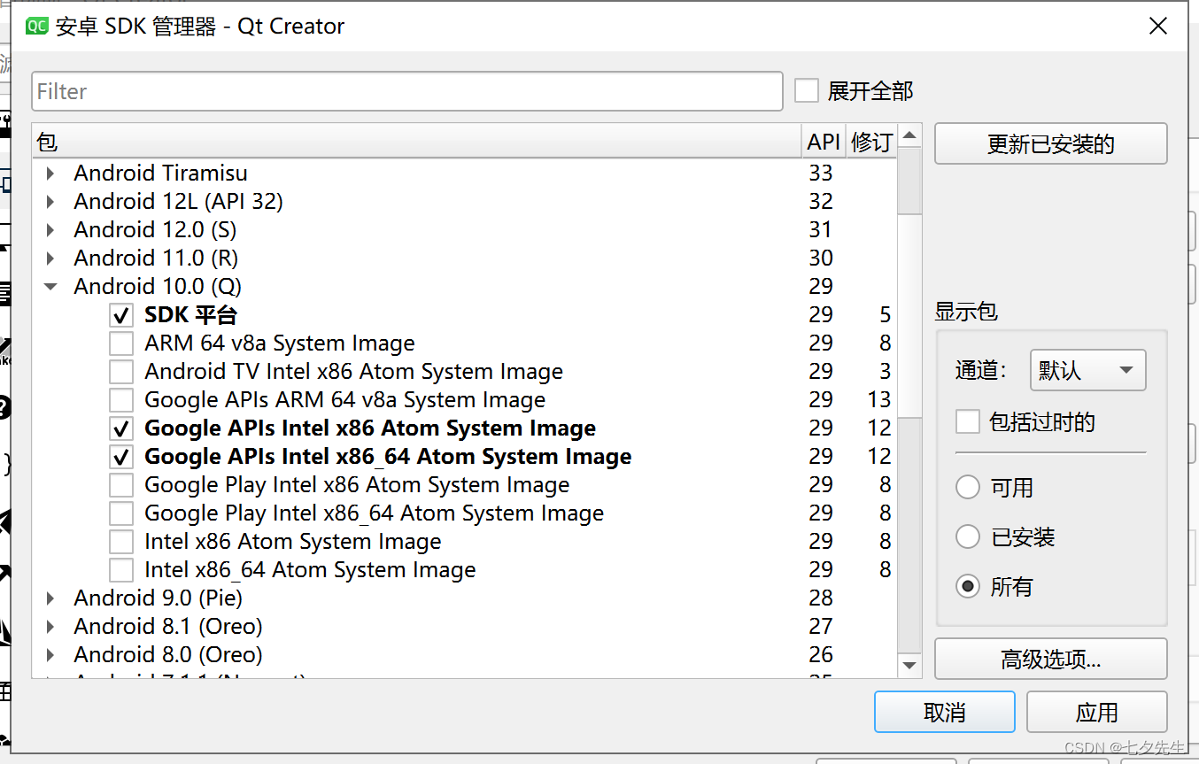The width and height of the screenshot is (1199, 764).
Task: Click the Qt Creator logo in title bar
Action: 36,27
